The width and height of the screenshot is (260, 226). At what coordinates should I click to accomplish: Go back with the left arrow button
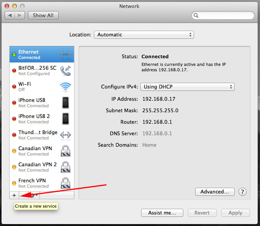tap(10, 15)
